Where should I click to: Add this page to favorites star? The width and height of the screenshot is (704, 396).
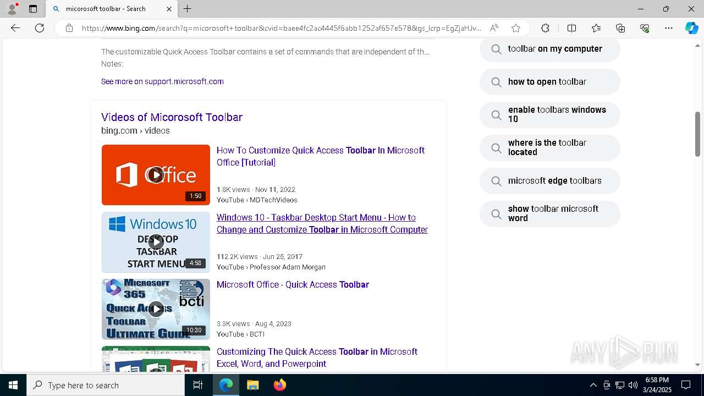(x=515, y=28)
